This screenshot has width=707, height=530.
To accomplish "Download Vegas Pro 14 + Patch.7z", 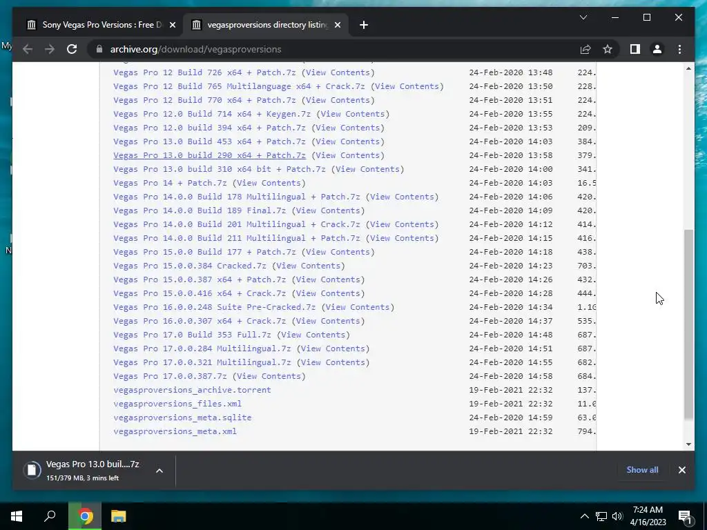I will (x=170, y=183).
